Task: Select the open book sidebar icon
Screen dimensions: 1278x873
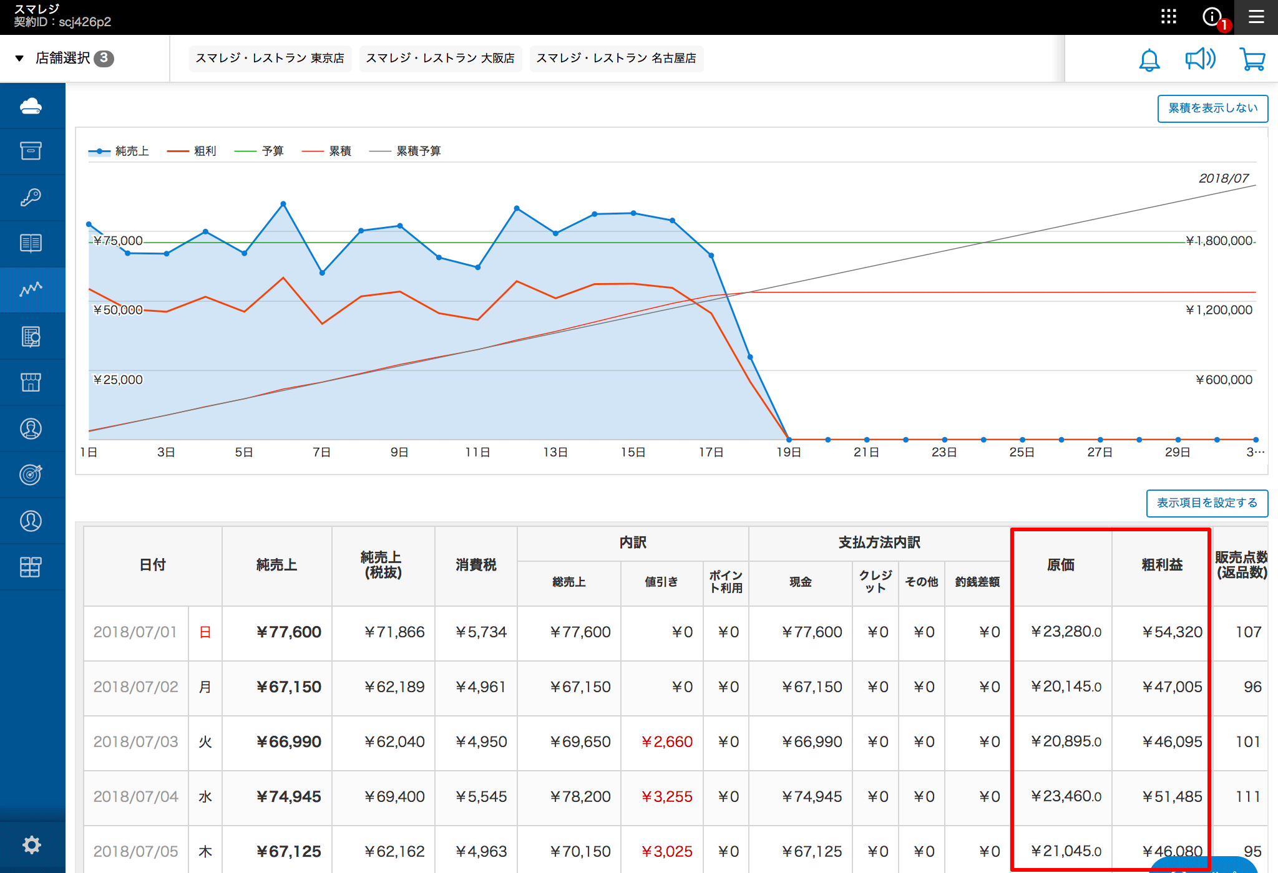Action: tap(31, 244)
